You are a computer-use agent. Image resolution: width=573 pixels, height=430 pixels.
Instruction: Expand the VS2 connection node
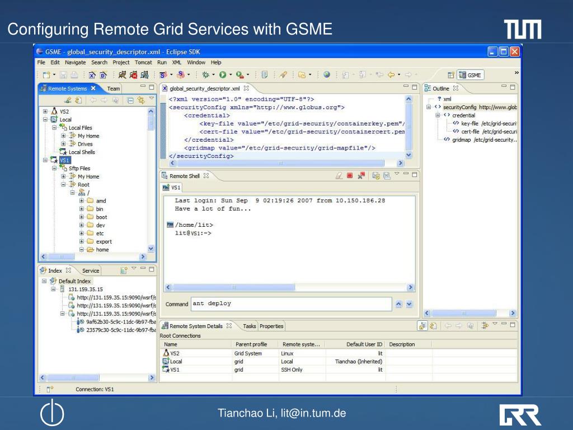coord(45,111)
